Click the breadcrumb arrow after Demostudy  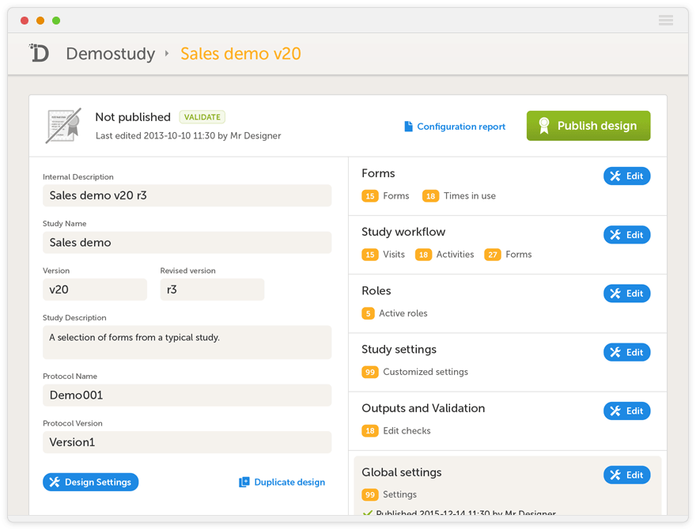click(167, 54)
